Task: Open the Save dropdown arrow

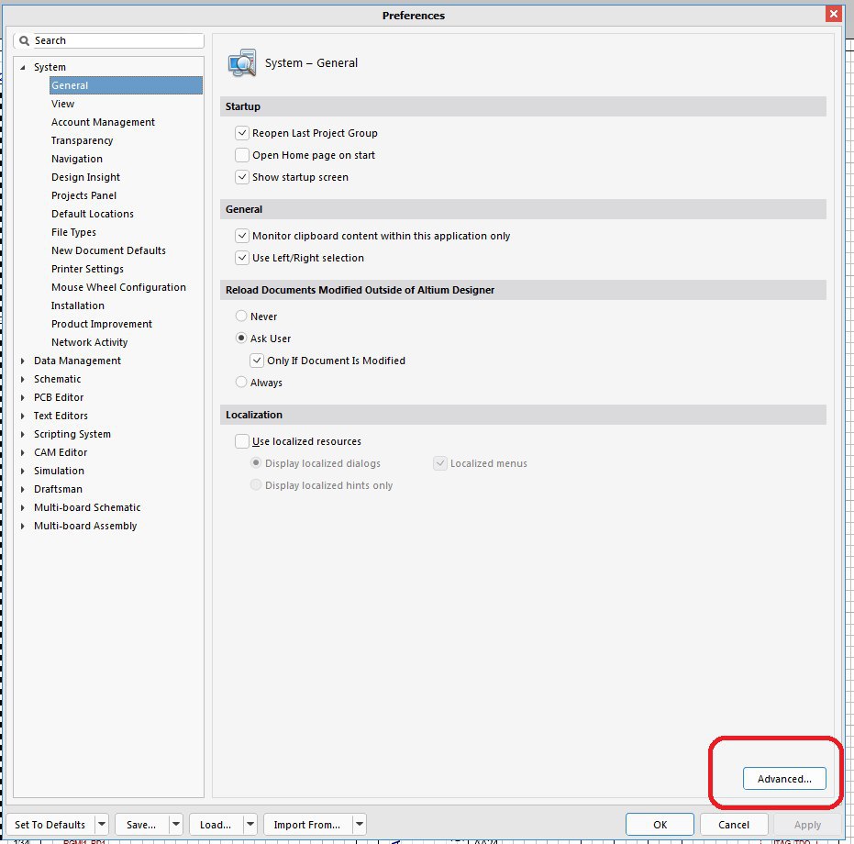Action: [x=176, y=825]
